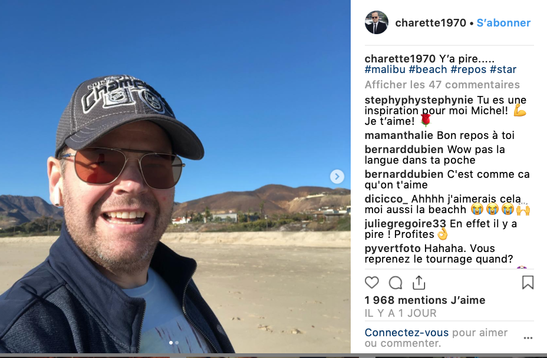Expand Afficher les 47 commentaires
This screenshot has width=547, height=358.
coord(442,84)
